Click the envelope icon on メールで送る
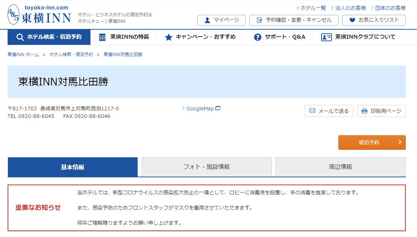The width and height of the screenshot is (417, 237). click(x=312, y=110)
